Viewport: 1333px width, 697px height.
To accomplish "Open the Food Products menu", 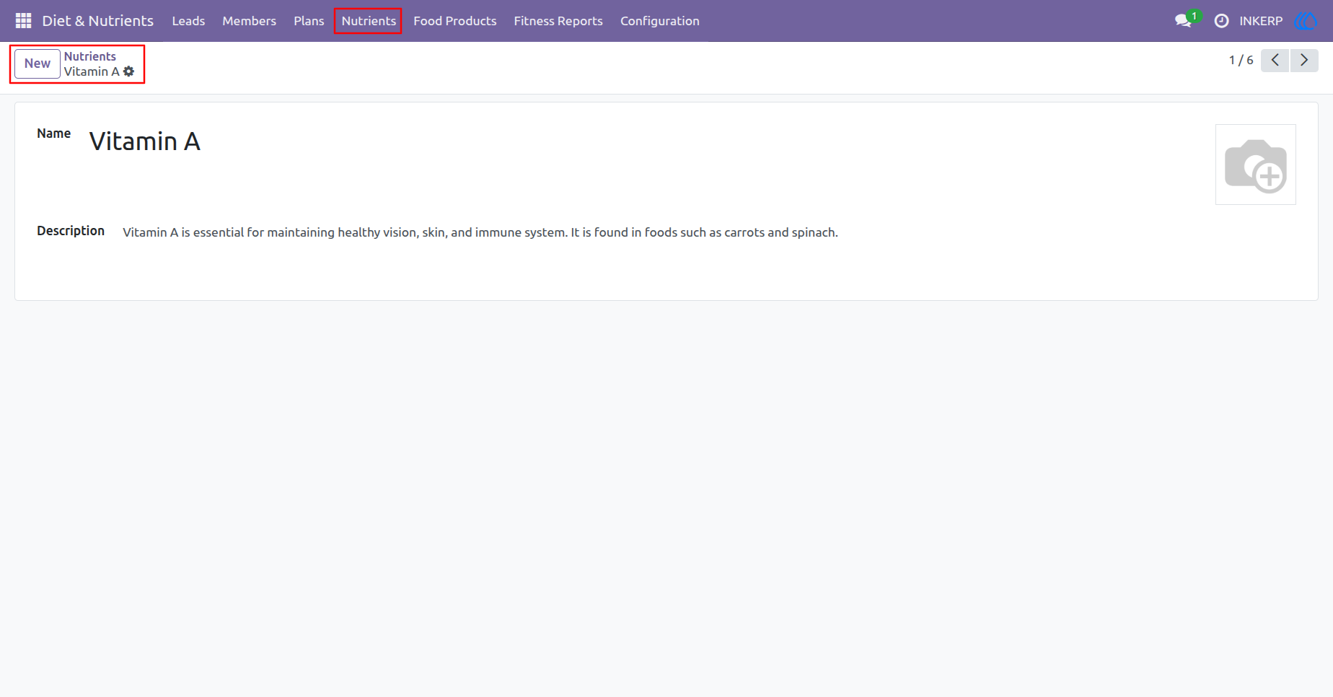I will point(455,21).
